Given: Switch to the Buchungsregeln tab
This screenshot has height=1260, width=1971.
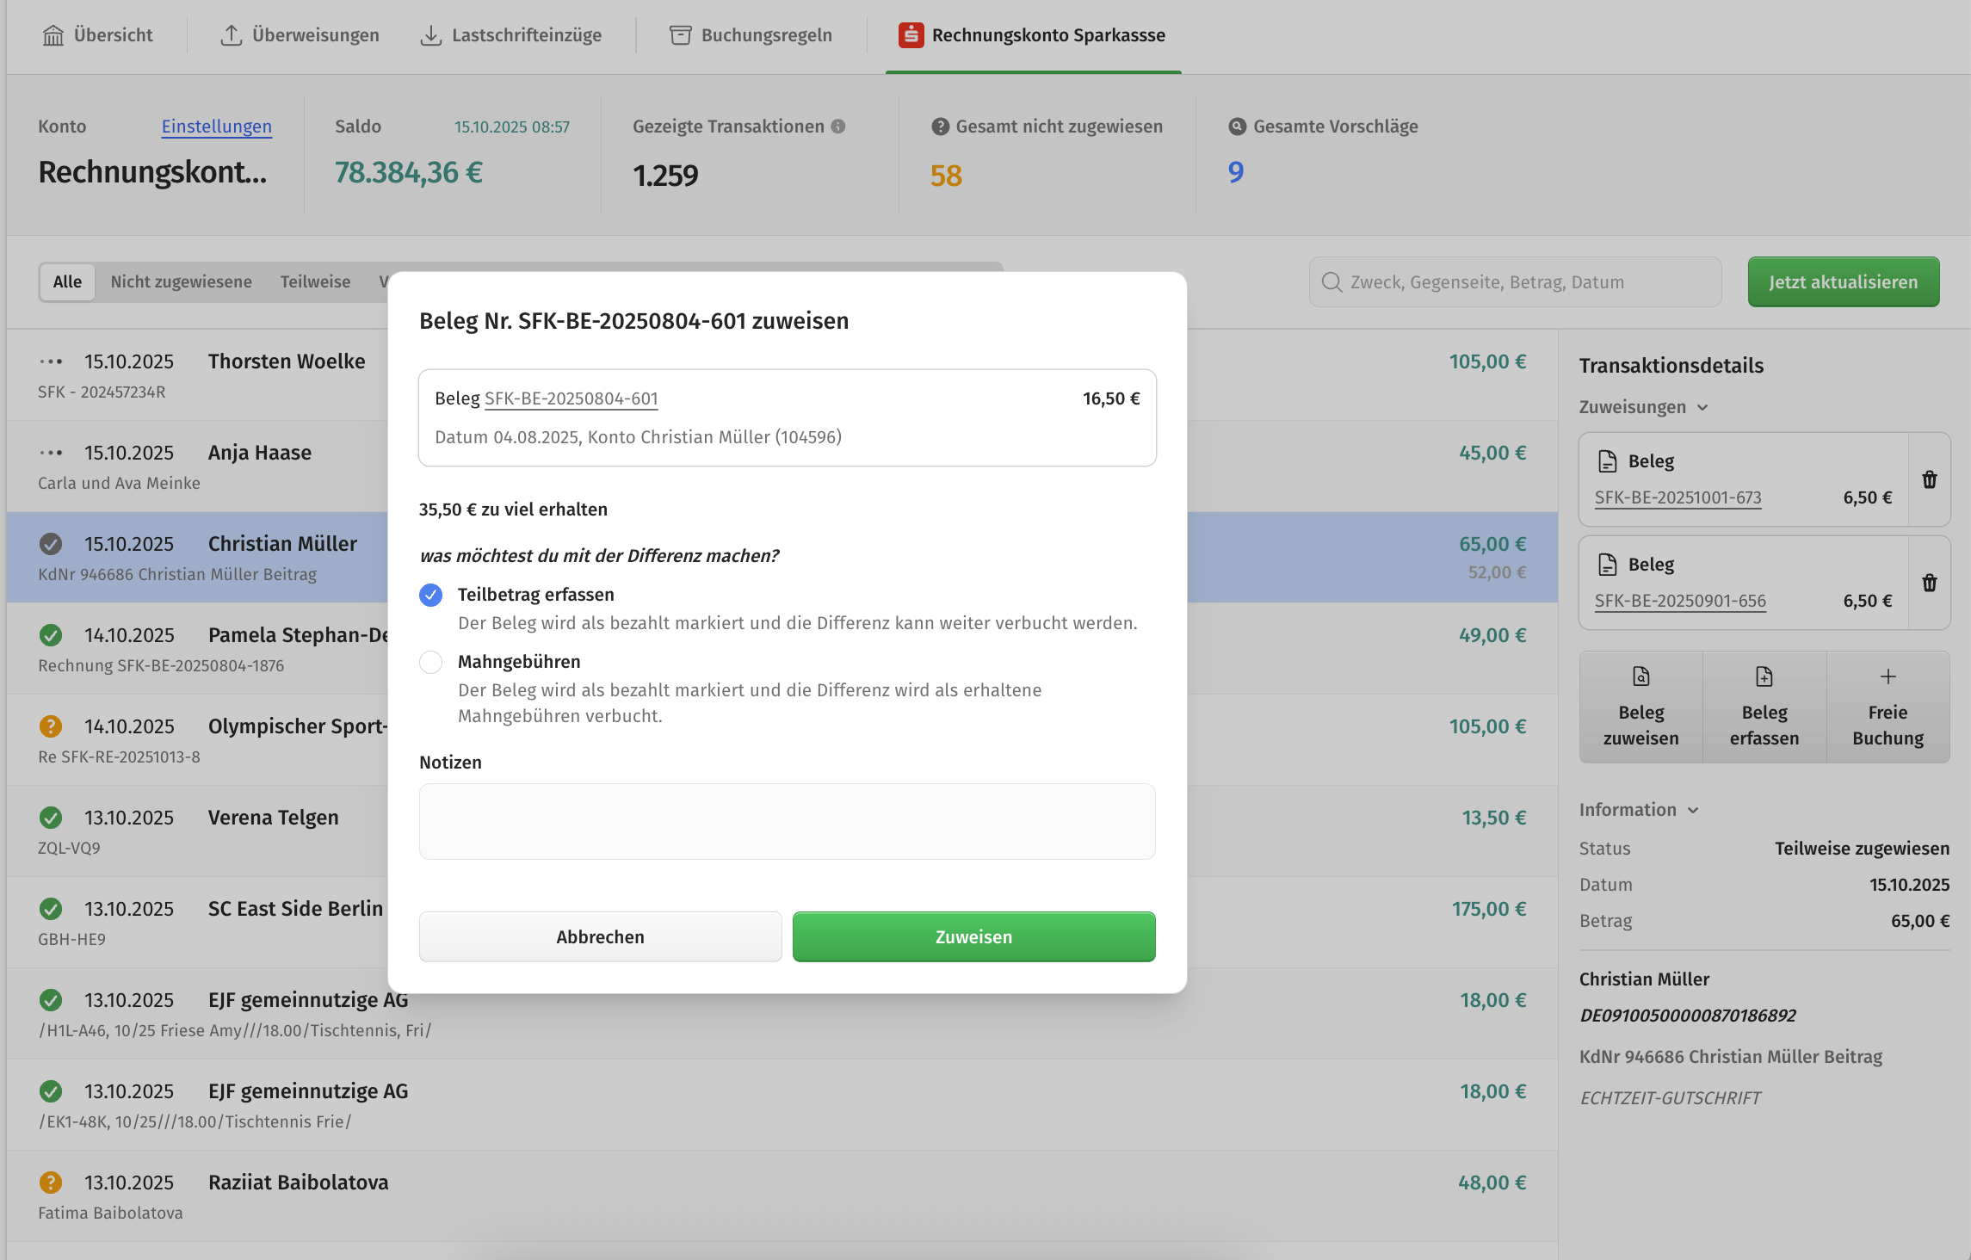Looking at the screenshot, I should coord(751,35).
